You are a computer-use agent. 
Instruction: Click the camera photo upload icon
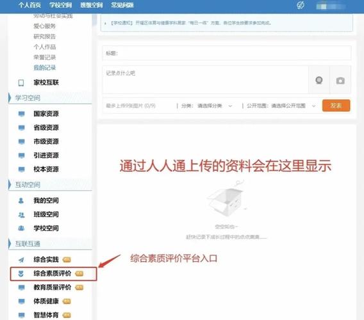(340, 81)
